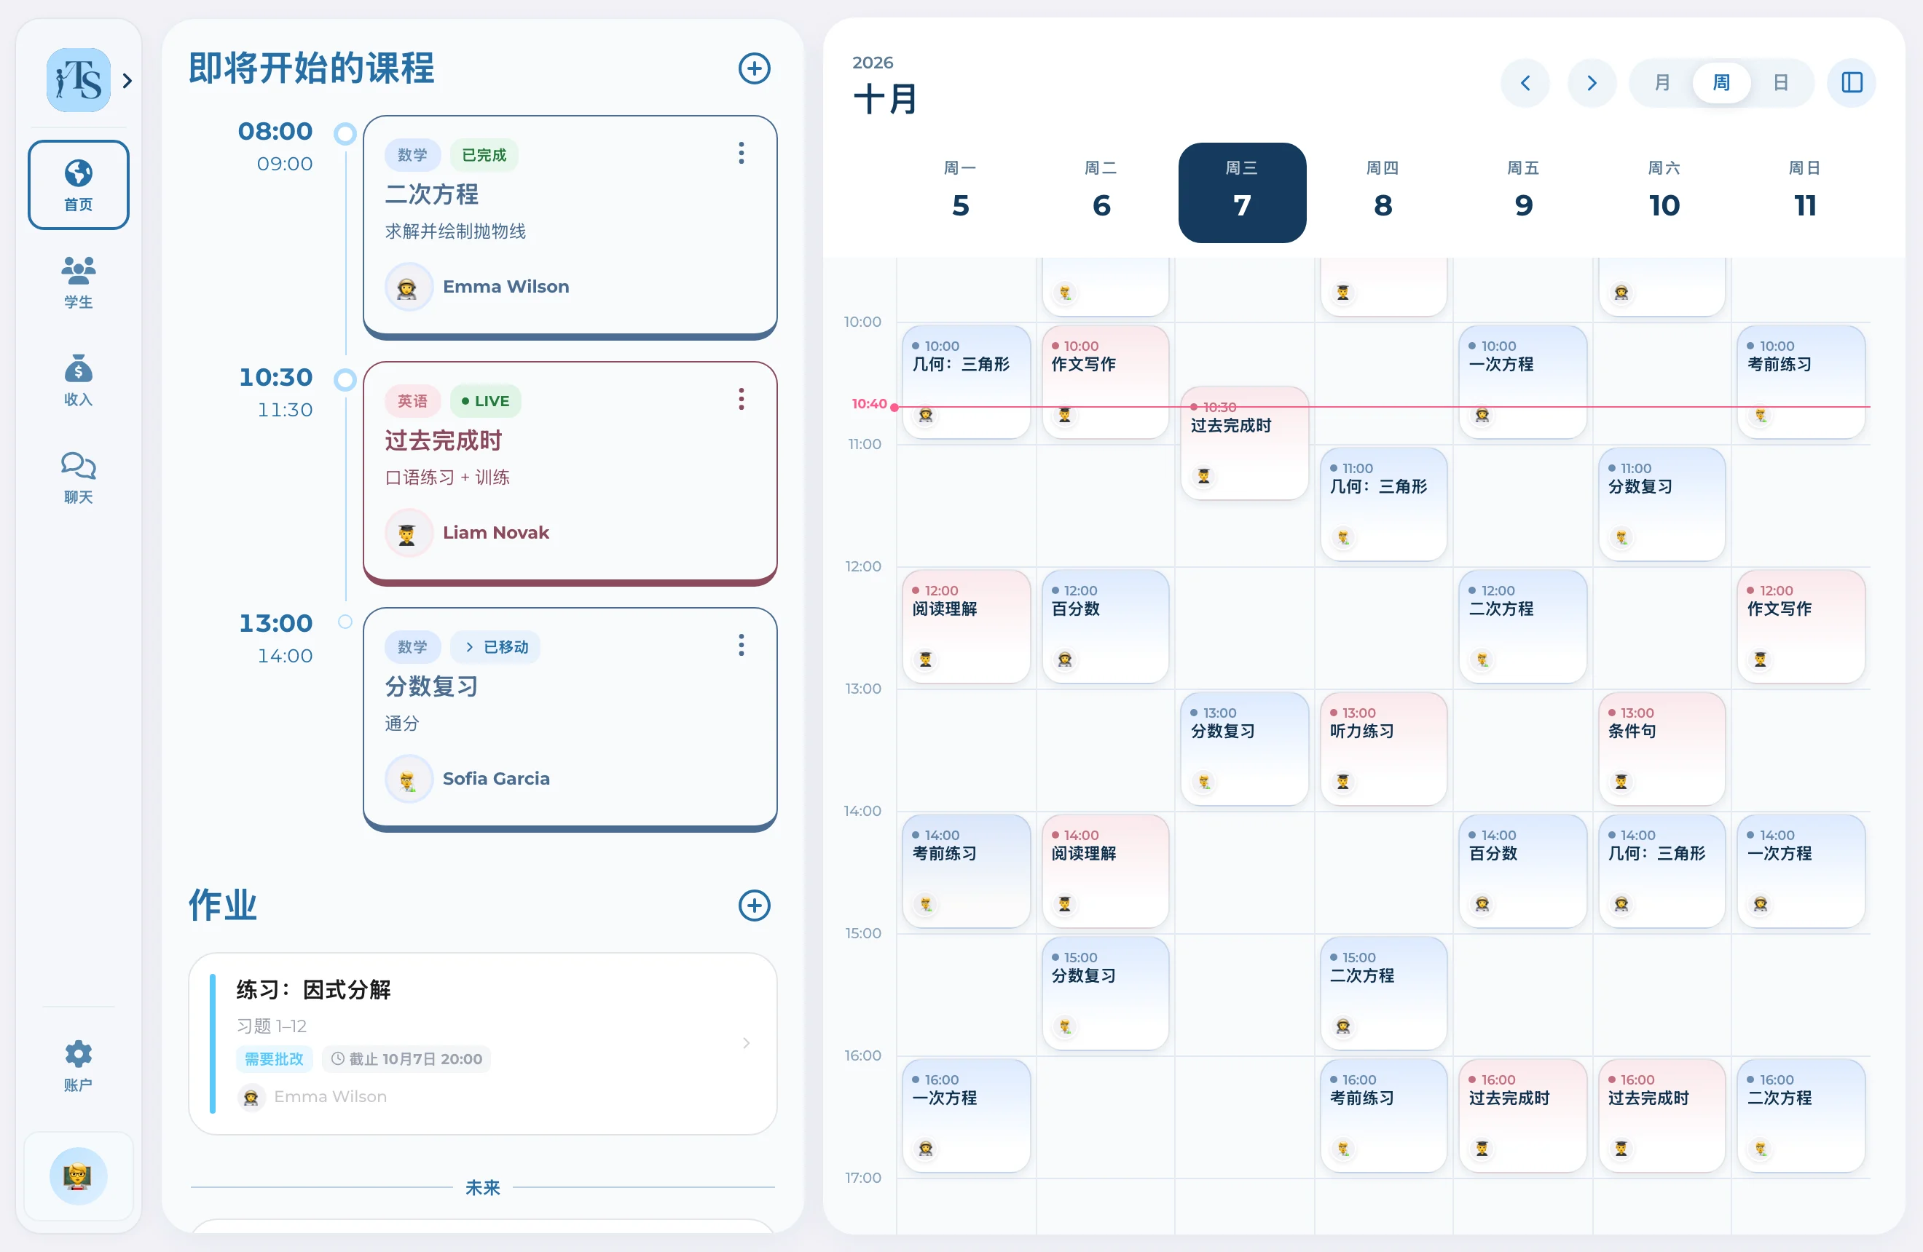
Task: Open Wednesday 13:00 分数复习 calendar event
Action: [1243, 748]
